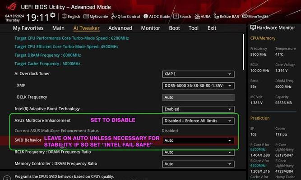Open the Exit tab
This screenshot has height=180, width=301.
coord(212,28)
